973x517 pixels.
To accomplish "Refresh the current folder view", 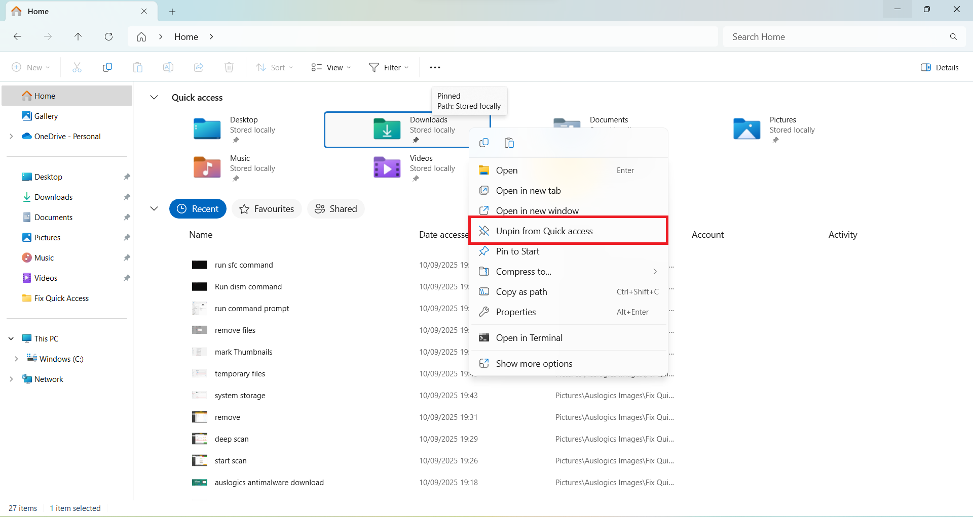I will point(108,36).
